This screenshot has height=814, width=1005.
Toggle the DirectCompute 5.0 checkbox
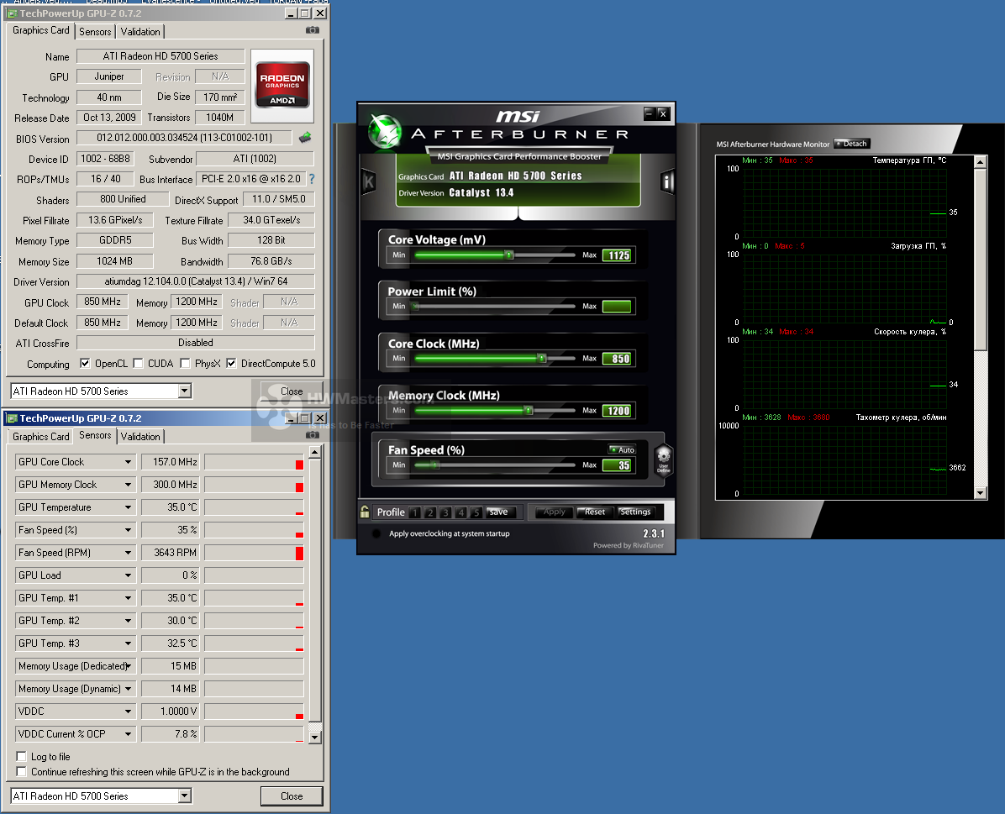[x=231, y=364]
